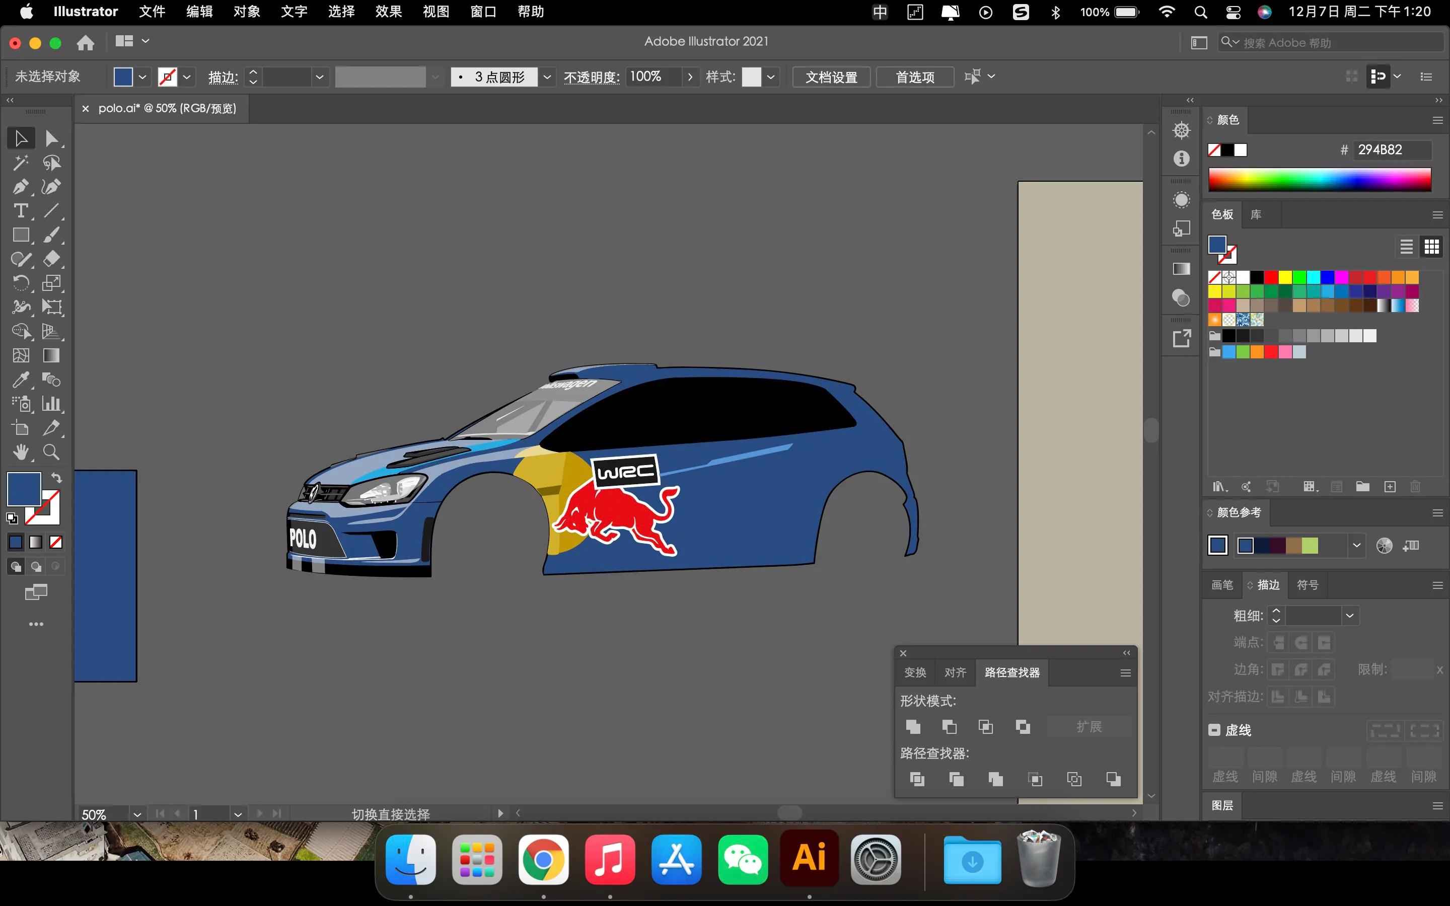Open the artboard number dropdown
The width and height of the screenshot is (1450, 906).
[238, 814]
